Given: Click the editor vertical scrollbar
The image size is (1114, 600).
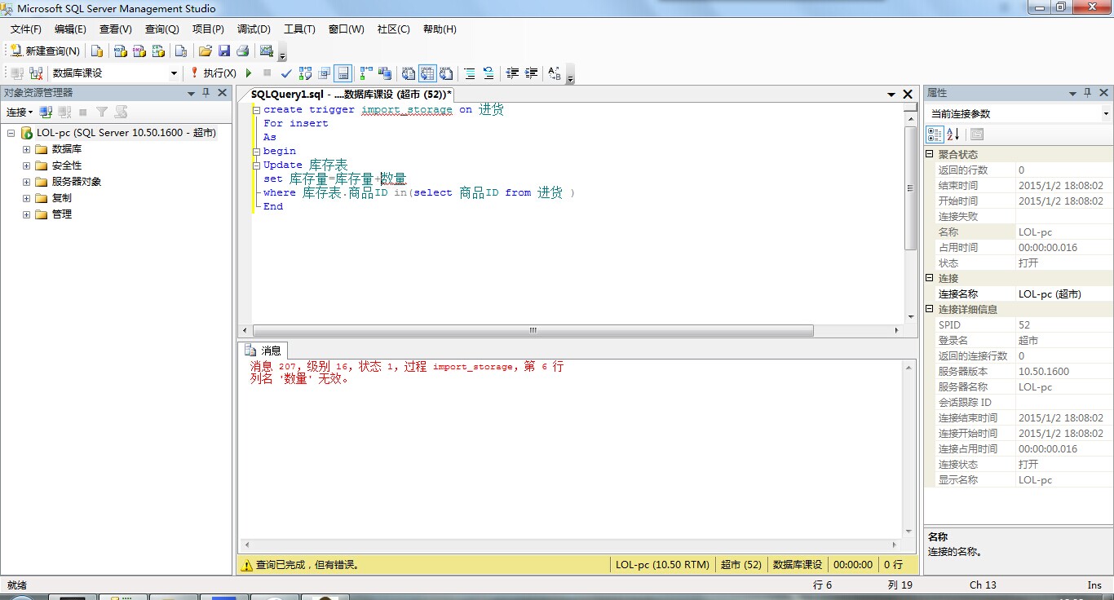Looking at the screenshot, I should tap(911, 187).
